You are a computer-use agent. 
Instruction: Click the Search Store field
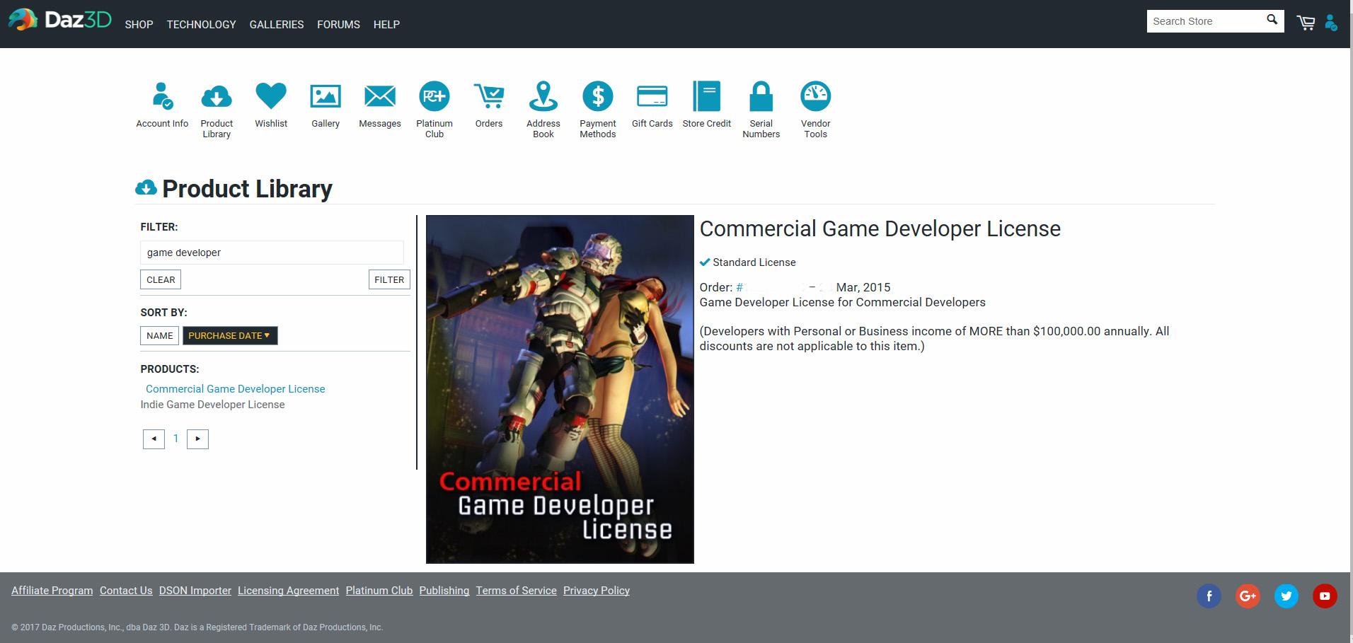(x=1205, y=21)
